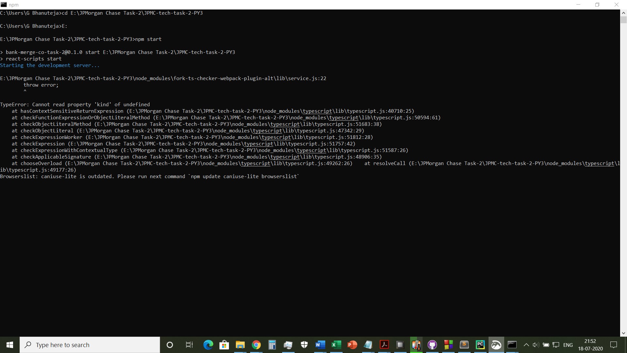Launch Microsoft Word
The height and width of the screenshot is (353, 627).
point(319,345)
